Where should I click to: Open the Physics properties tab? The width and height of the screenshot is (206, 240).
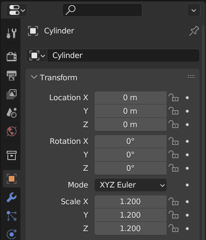[12, 234]
